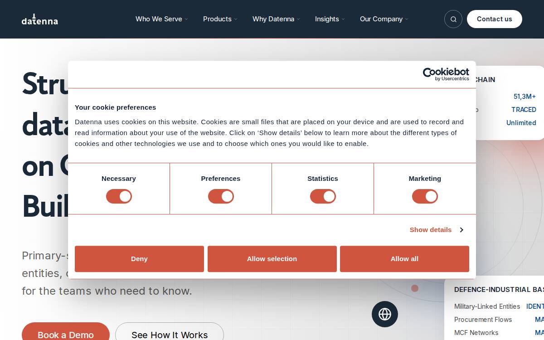Click Your cookie preferences heading
The width and height of the screenshot is (544, 340).
[115, 107]
